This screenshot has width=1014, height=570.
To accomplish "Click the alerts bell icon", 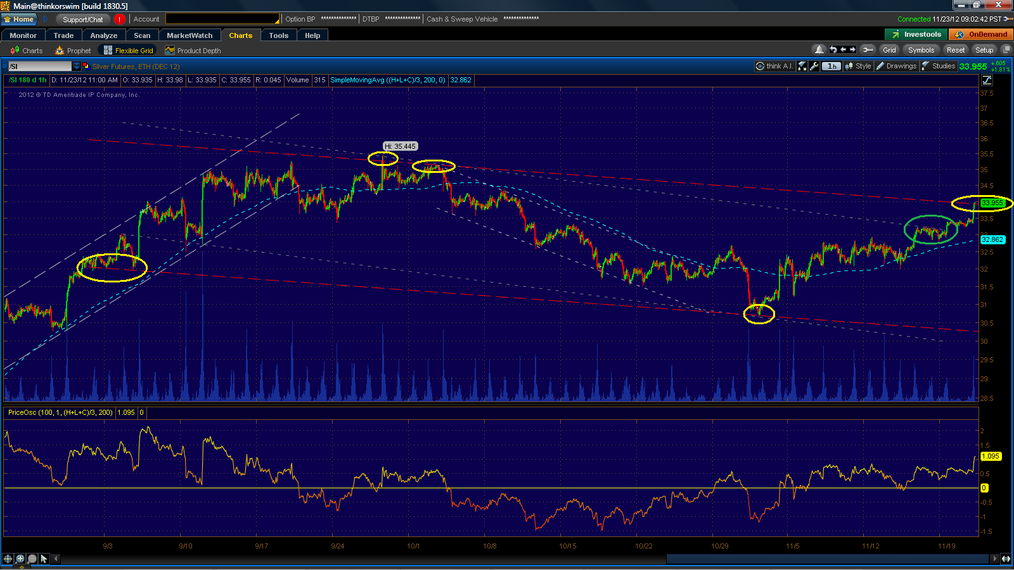I will pyautogui.click(x=819, y=50).
